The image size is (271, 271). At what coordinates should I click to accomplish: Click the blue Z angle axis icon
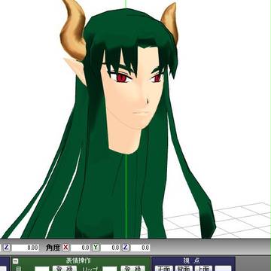tap(126, 248)
